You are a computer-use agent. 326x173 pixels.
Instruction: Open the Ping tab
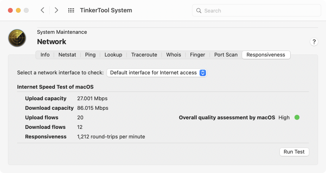pyautogui.click(x=90, y=55)
